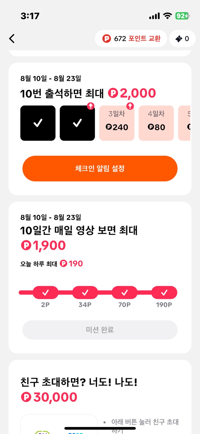Image resolution: width=200 pixels, height=434 pixels.
Task: Tap the back chevron at top left
Action: click(x=11, y=39)
